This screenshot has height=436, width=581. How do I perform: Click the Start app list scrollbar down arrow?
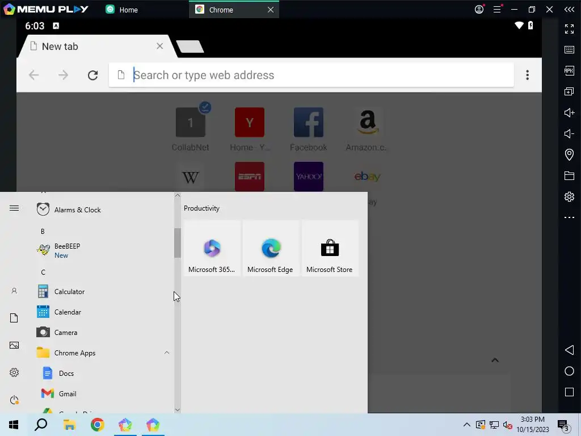(x=178, y=410)
